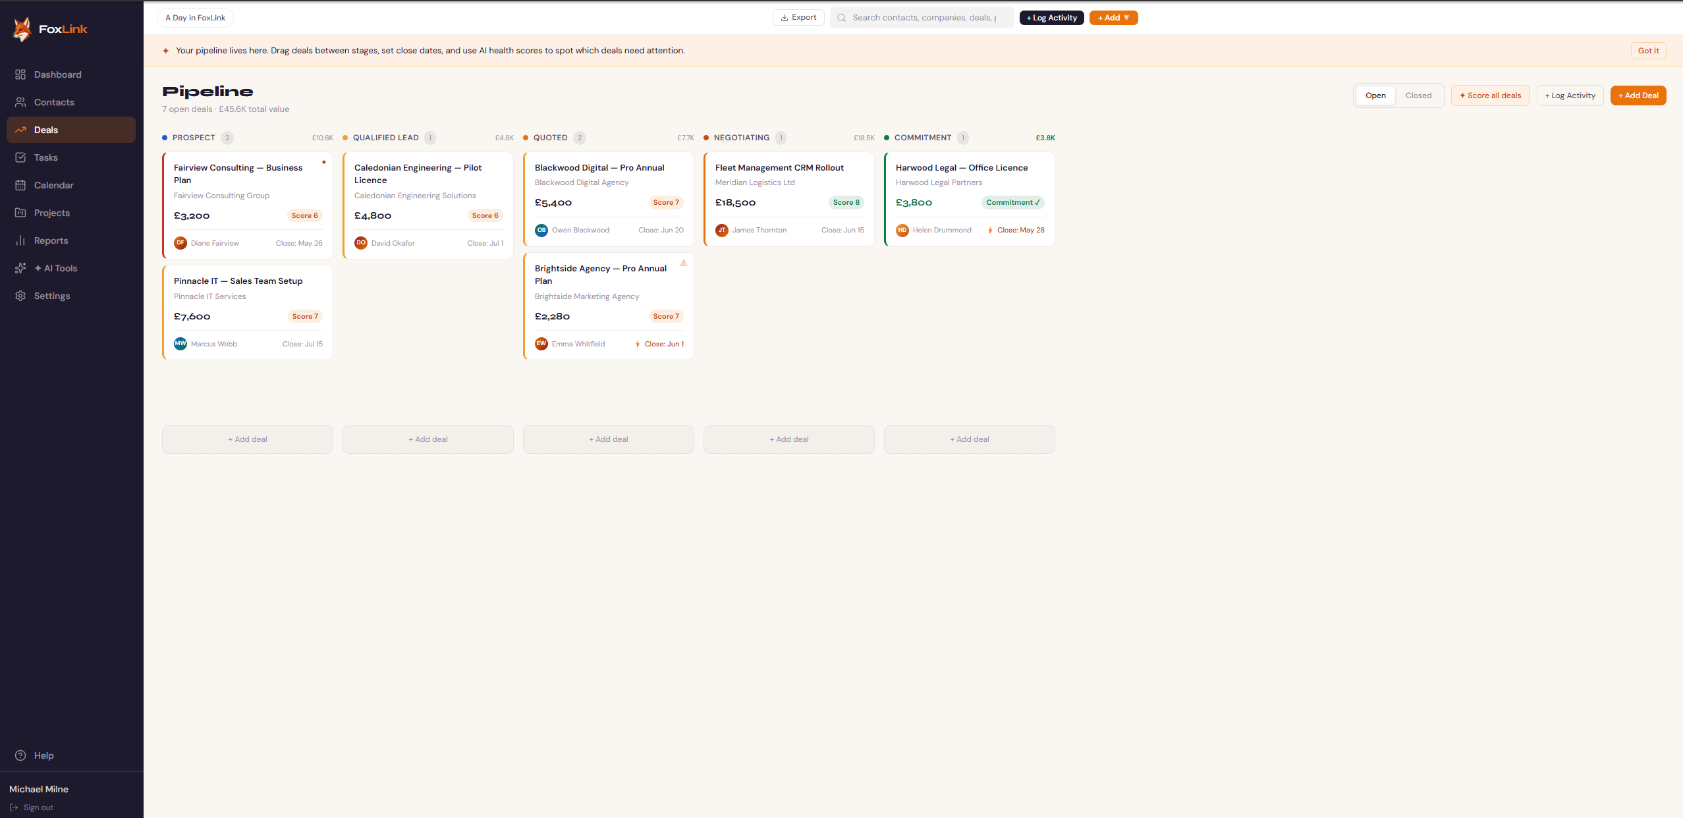The image size is (1683, 818).
Task: Click the lightning icon beside Close: Jun 1
Action: point(638,344)
